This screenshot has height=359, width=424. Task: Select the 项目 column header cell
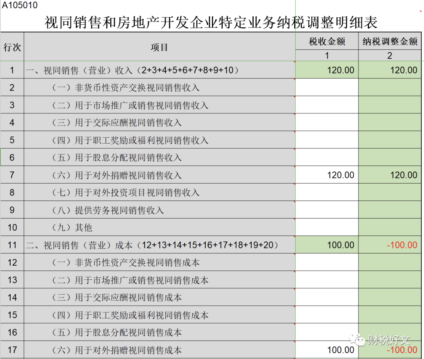click(x=159, y=47)
